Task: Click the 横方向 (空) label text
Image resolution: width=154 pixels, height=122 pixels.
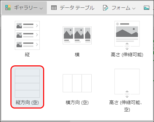Action: coord(77,102)
